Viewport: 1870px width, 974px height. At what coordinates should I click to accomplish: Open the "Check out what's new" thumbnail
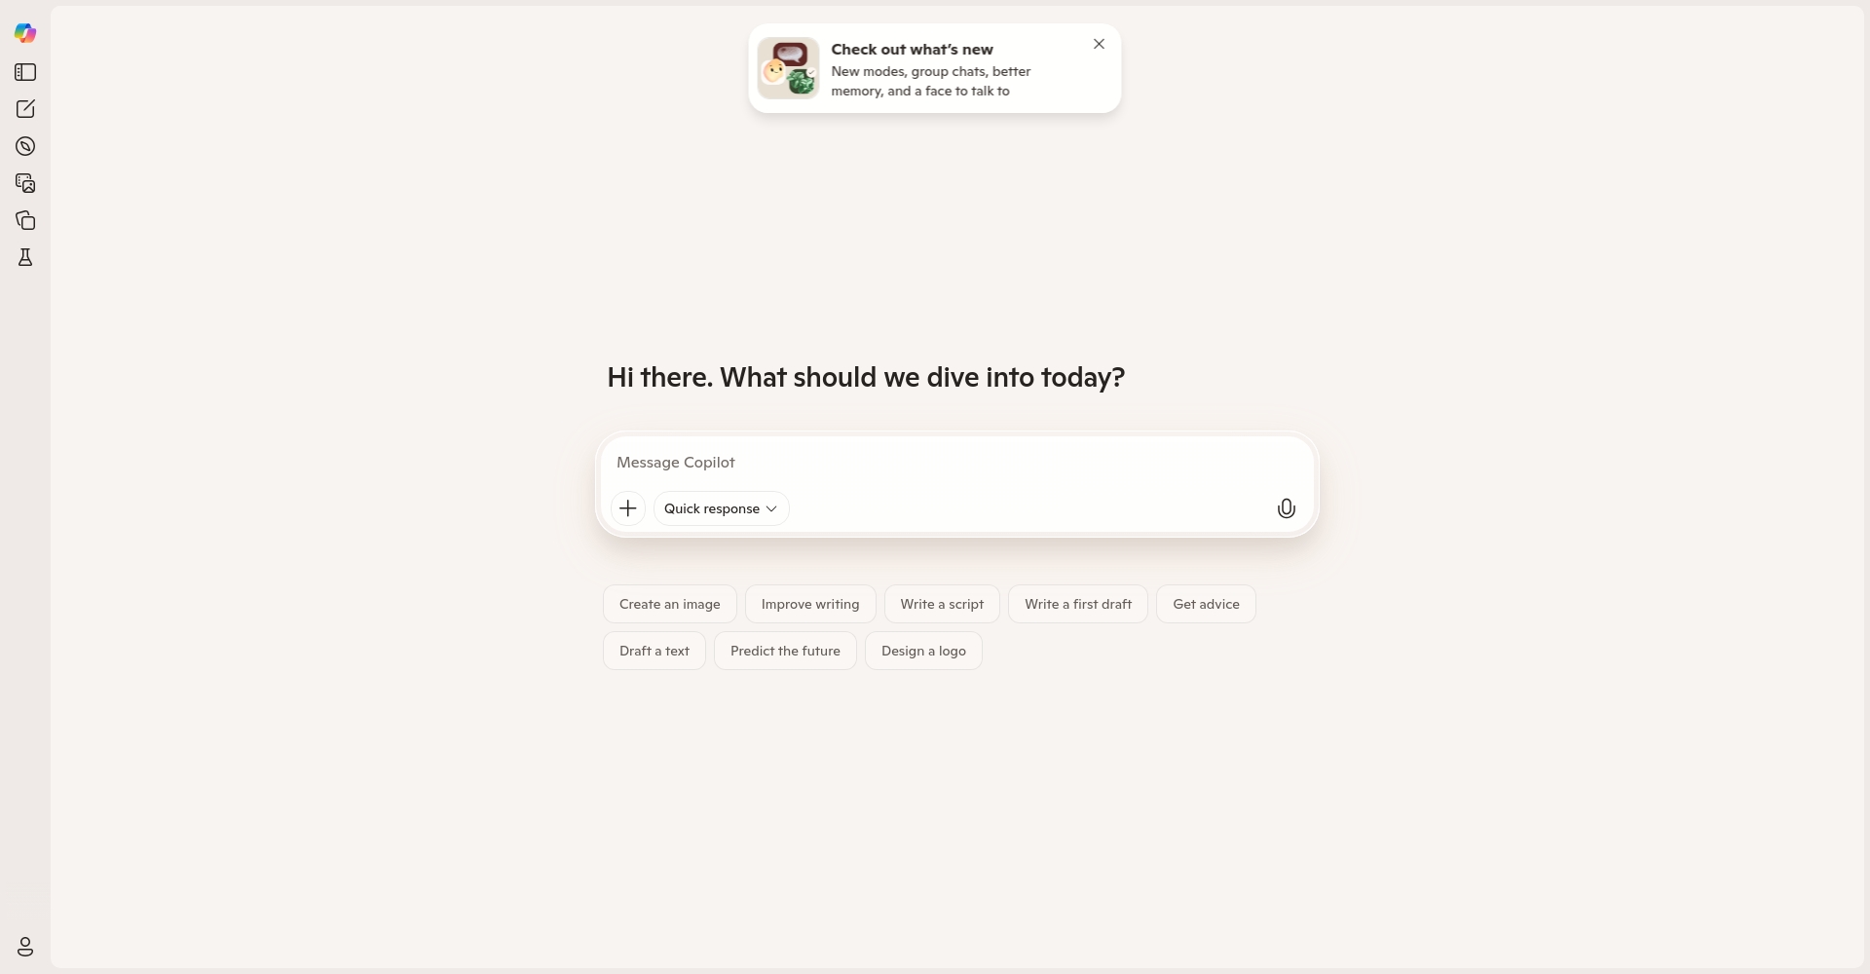788,68
